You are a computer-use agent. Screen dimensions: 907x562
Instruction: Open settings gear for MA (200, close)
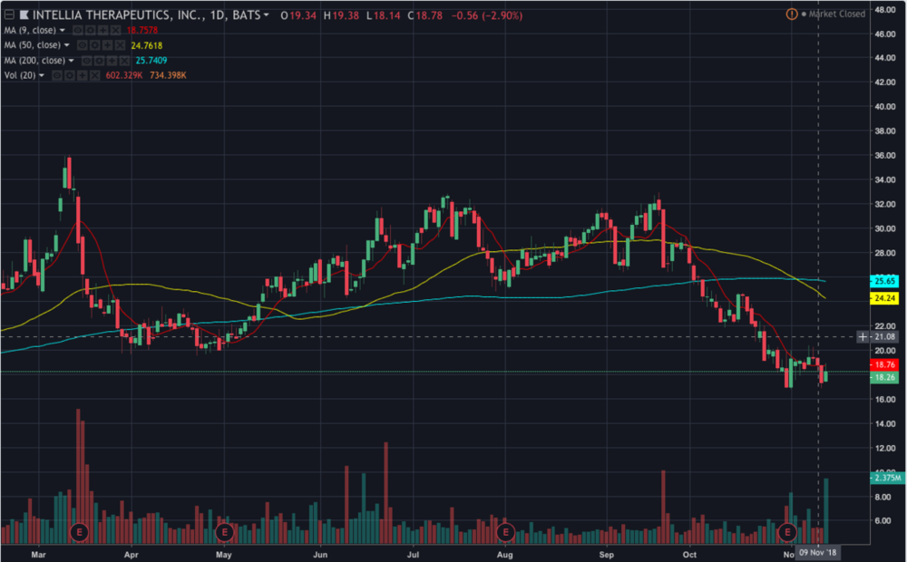point(101,60)
